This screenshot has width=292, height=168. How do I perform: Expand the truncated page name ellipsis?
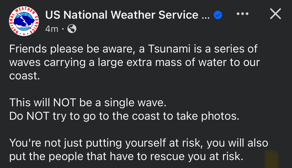tap(205, 16)
